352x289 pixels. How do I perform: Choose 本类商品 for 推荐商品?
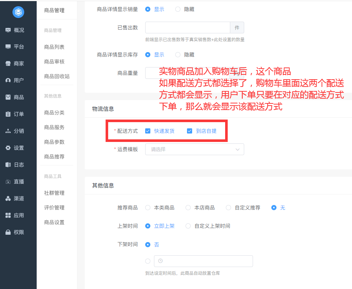pos(148,208)
